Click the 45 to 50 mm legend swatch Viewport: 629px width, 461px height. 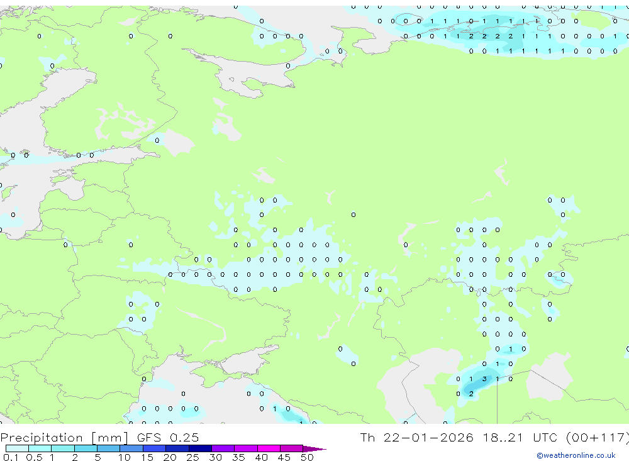(292, 448)
